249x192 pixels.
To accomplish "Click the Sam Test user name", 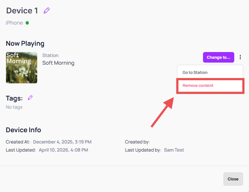I will pyautogui.click(x=174, y=150).
